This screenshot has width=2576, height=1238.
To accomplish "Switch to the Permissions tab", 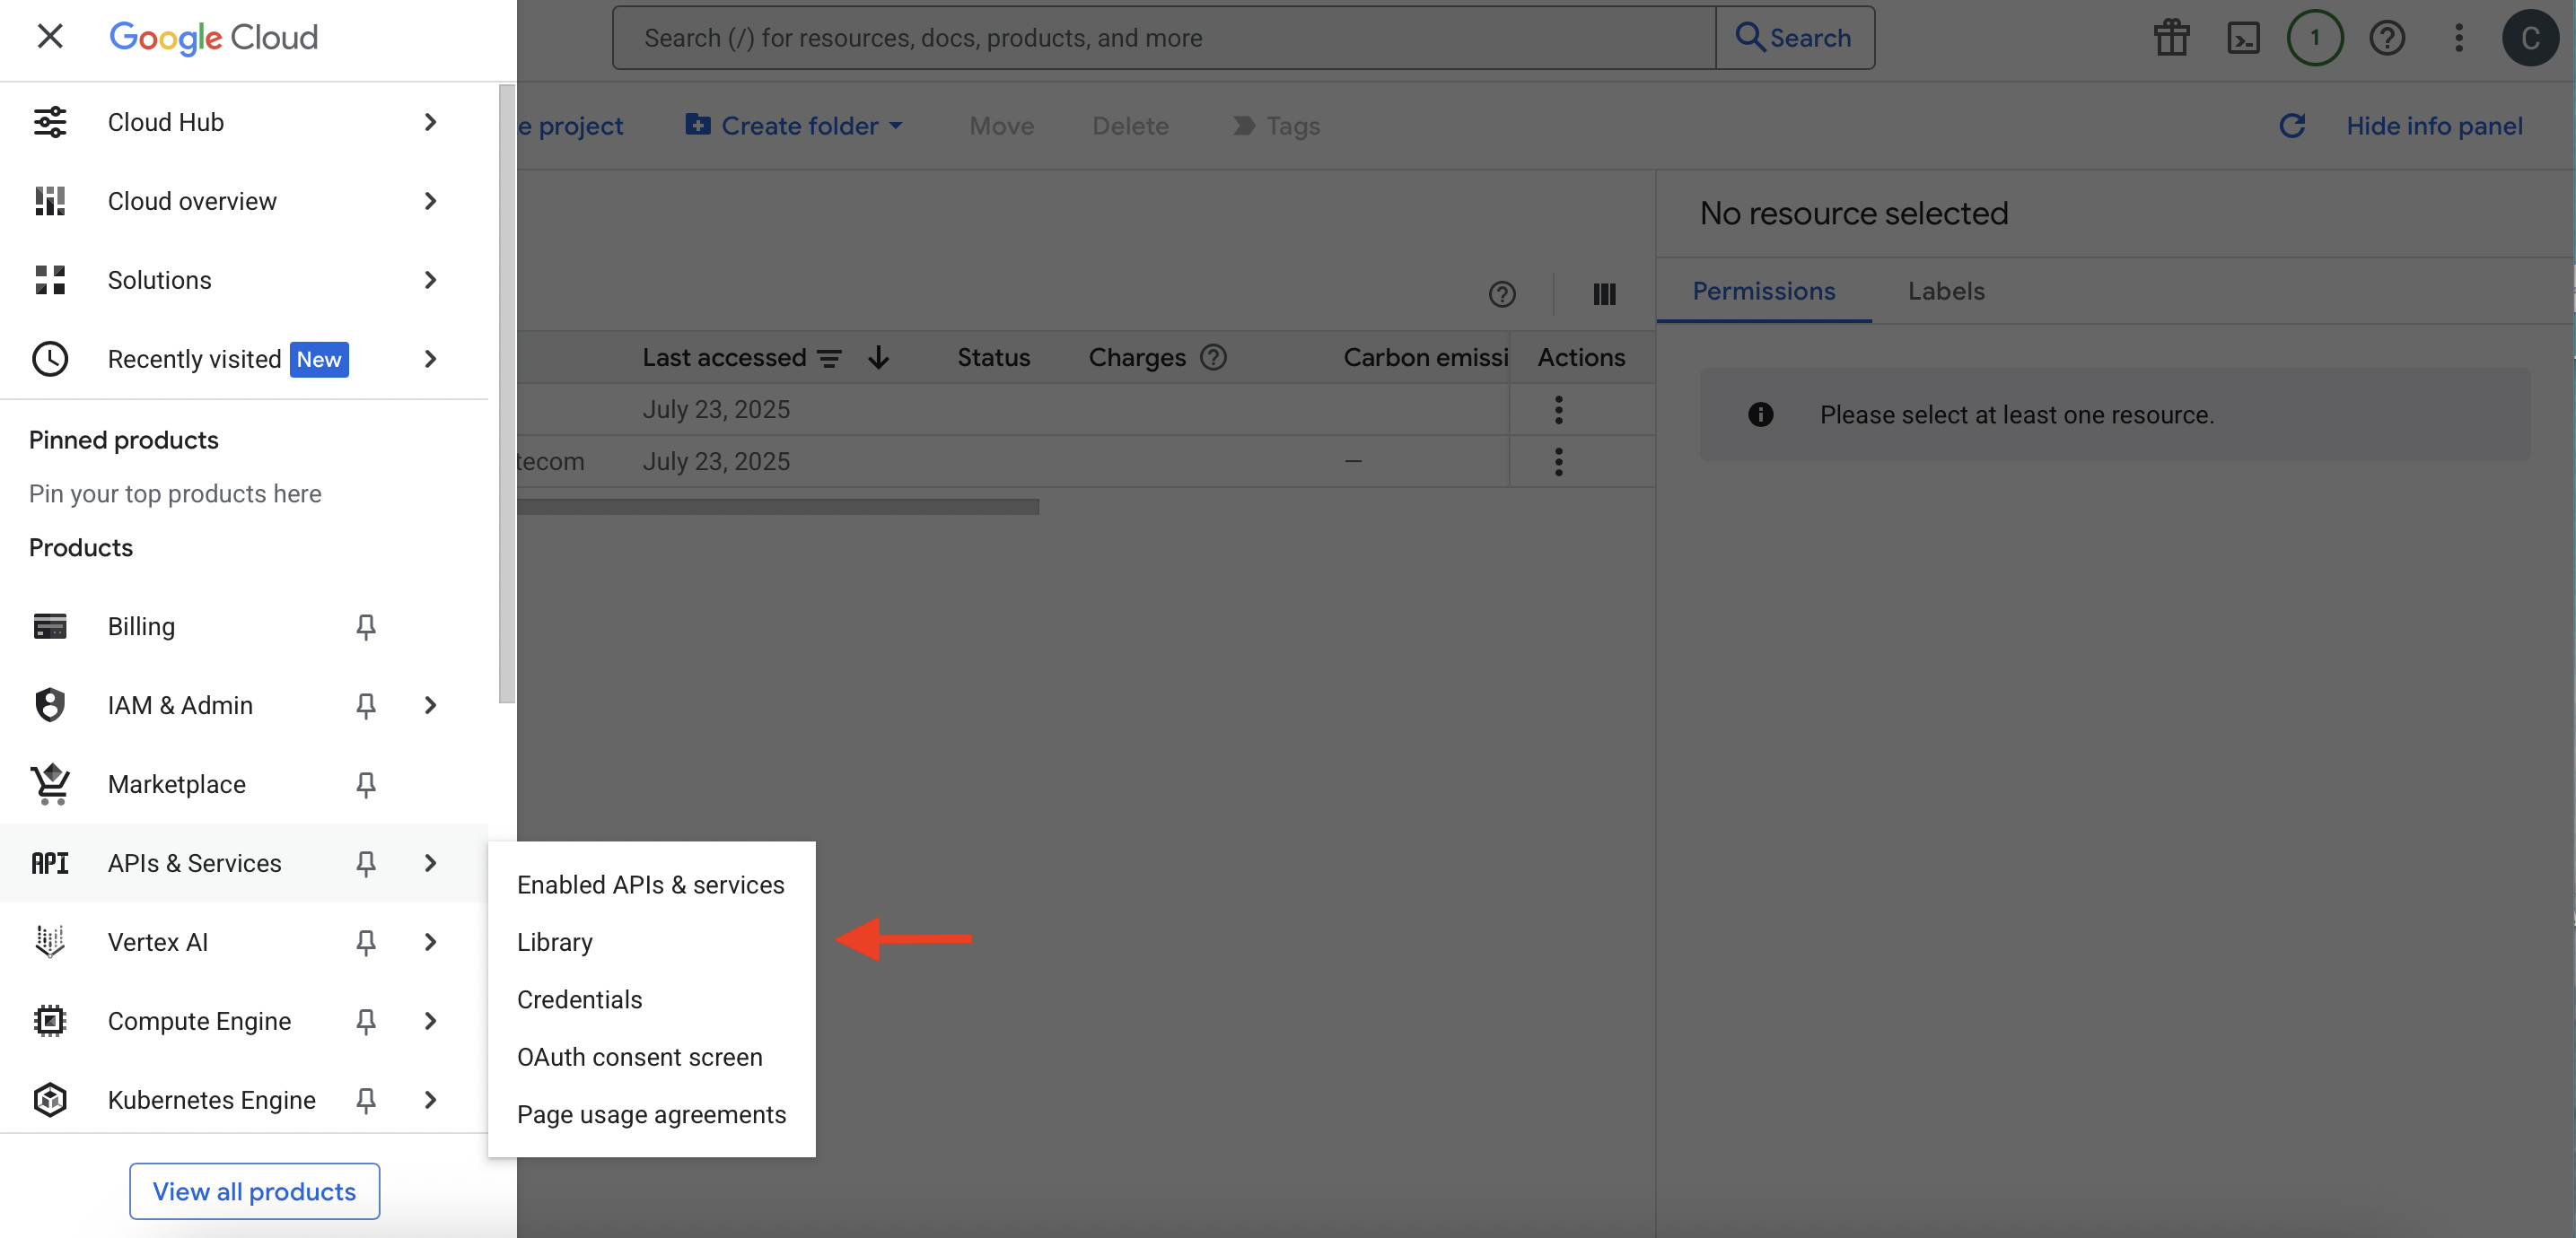I will [x=1763, y=291].
